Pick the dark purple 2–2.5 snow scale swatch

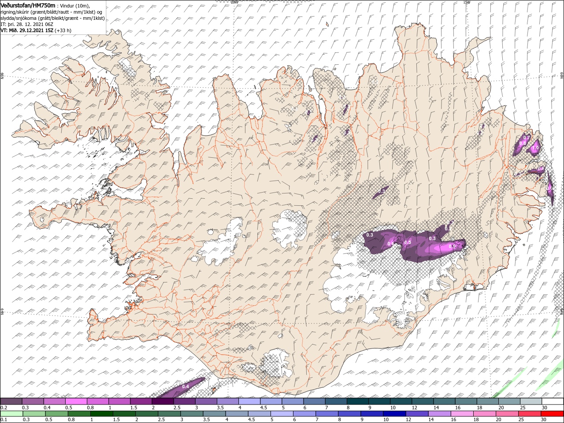point(163,401)
